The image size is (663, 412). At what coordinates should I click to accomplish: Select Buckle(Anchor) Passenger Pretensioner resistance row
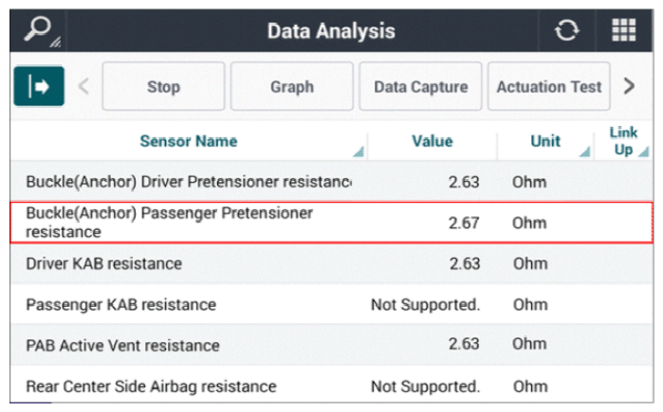pyautogui.click(x=332, y=223)
